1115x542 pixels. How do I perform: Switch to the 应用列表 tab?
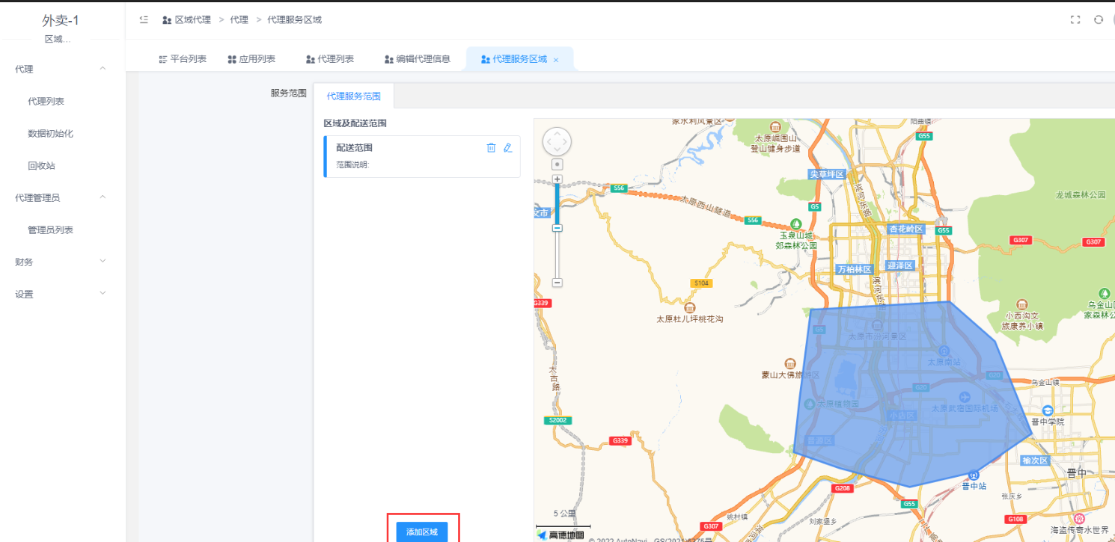[x=251, y=59]
